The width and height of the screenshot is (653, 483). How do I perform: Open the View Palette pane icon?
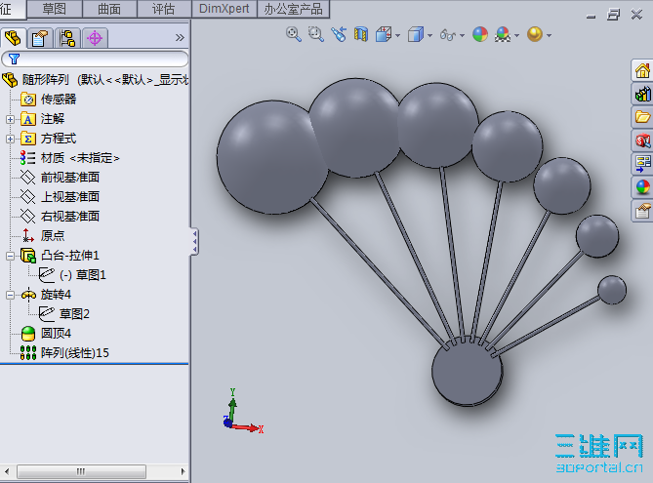[x=642, y=164]
